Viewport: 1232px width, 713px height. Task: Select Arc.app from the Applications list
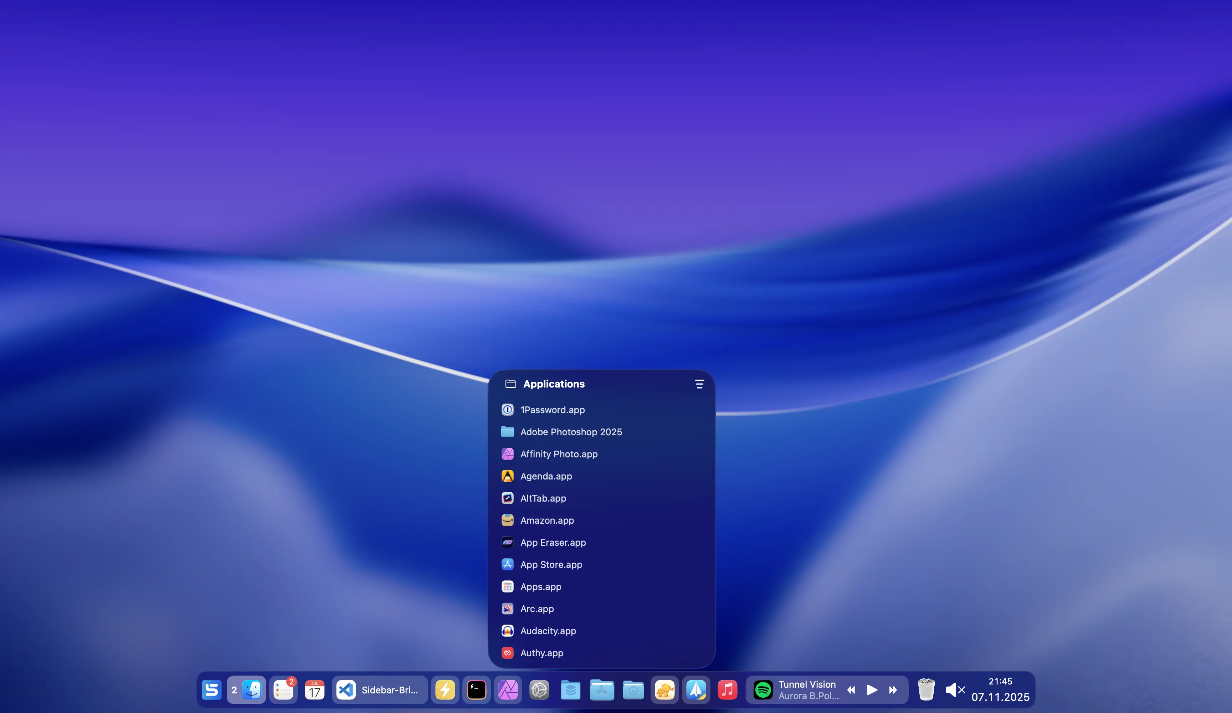(x=536, y=609)
